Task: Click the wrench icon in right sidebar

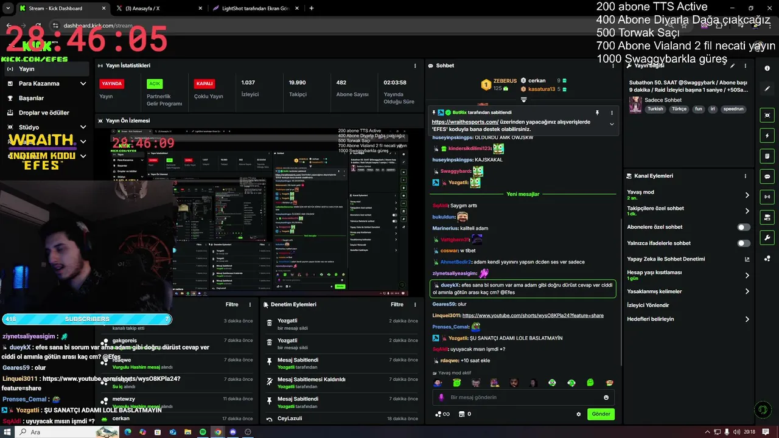Action: click(x=767, y=238)
